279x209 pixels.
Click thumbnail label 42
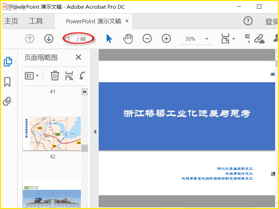click(53, 156)
